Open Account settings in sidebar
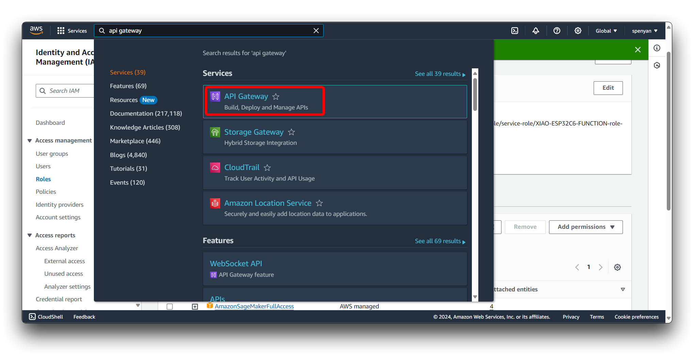The height and width of the screenshot is (356, 694). pos(58,217)
